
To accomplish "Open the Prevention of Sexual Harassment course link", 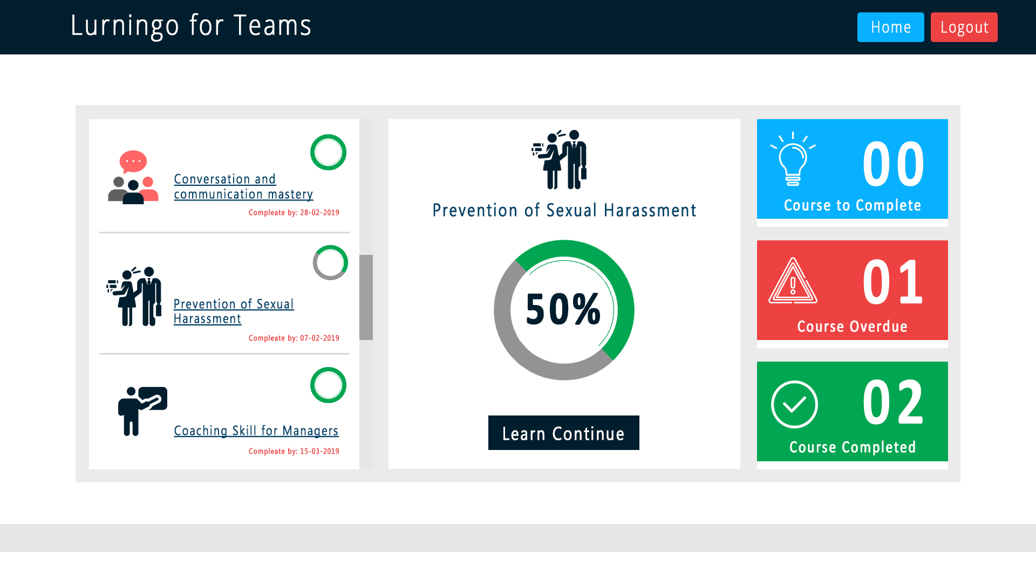I will [x=233, y=311].
